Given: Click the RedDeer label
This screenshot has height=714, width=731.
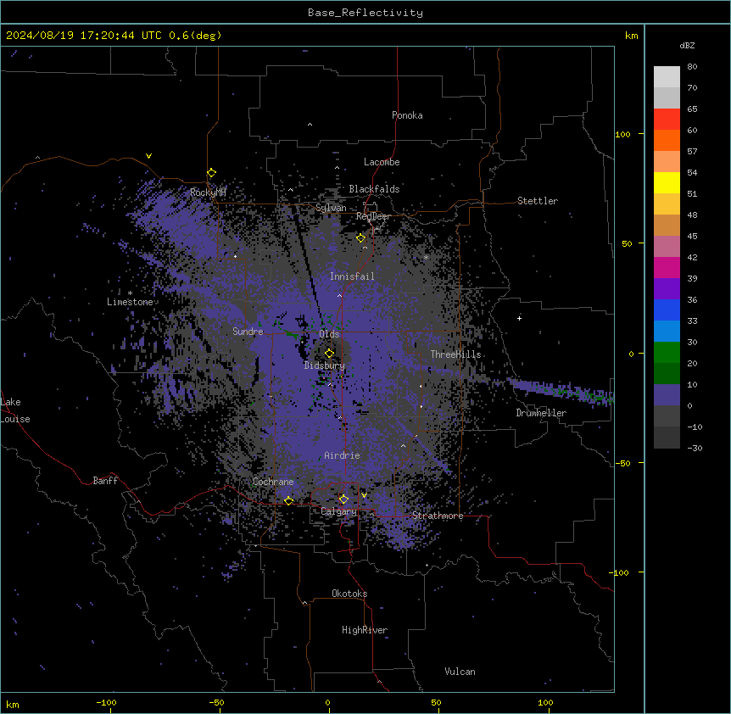Looking at the screenshot, I should (x=373, y=216).
